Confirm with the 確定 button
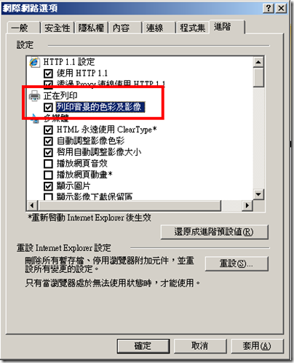The image size is (294, 363). 143,346
